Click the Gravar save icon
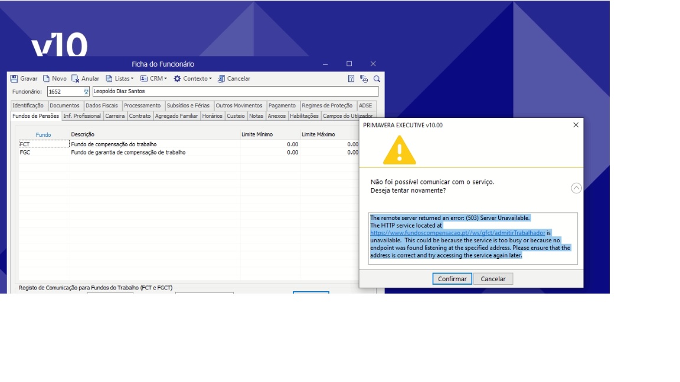 pos(14,78)
